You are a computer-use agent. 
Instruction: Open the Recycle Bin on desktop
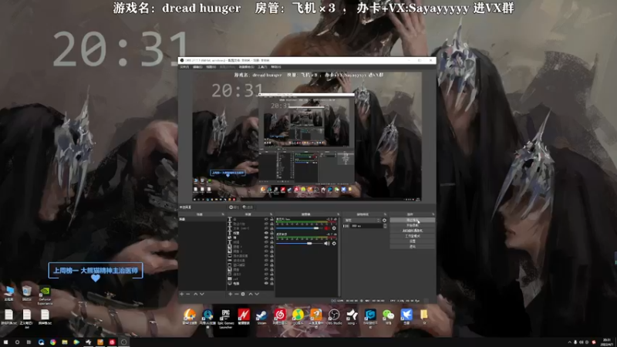coord(27,294)
